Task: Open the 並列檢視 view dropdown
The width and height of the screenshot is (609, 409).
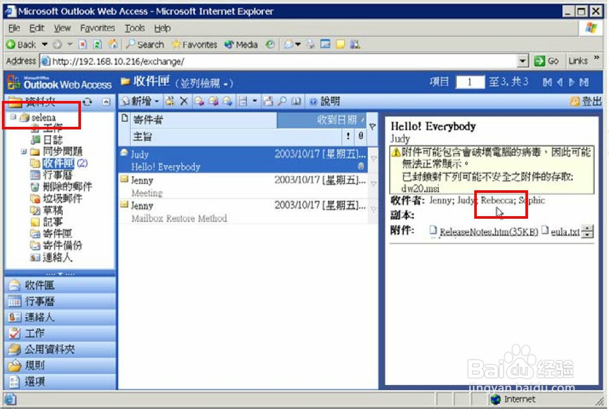Action: pyautogui.click(x=204, y=83)
